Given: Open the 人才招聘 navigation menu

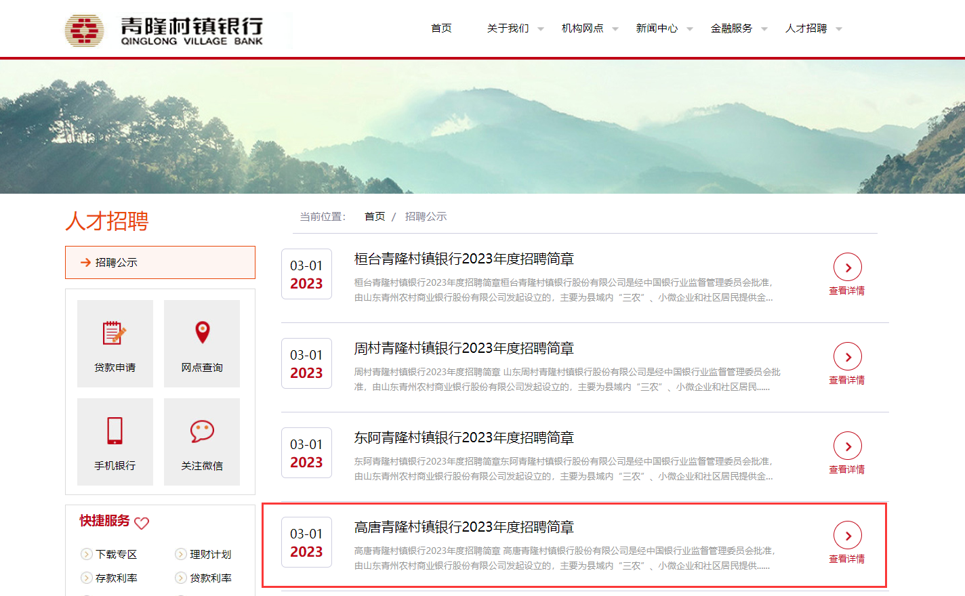Looking at the screenshot, I should tap(806, 28).
